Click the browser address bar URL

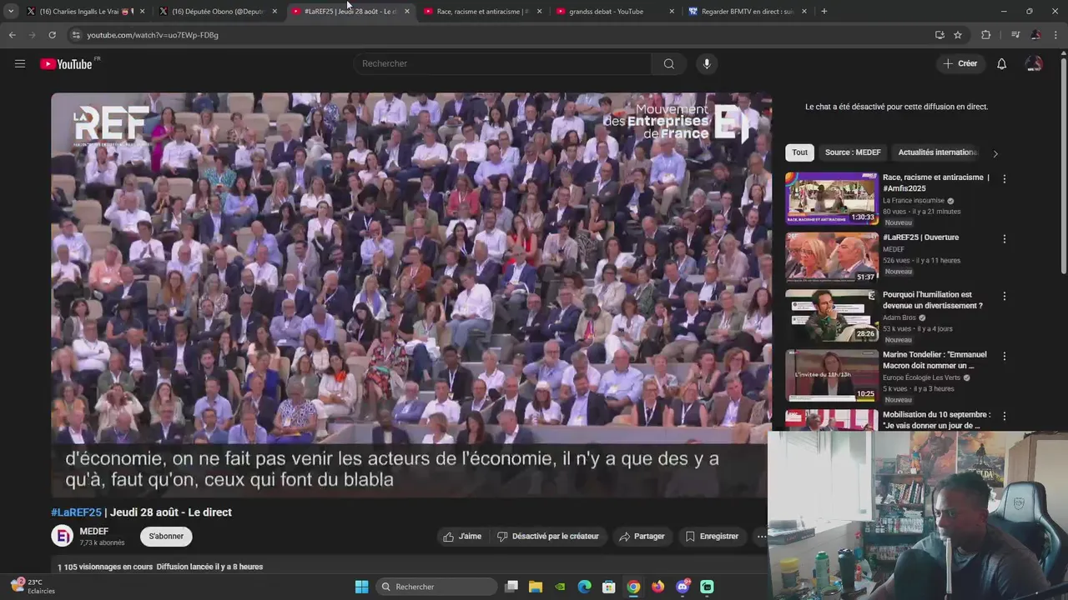click(153, 35)
